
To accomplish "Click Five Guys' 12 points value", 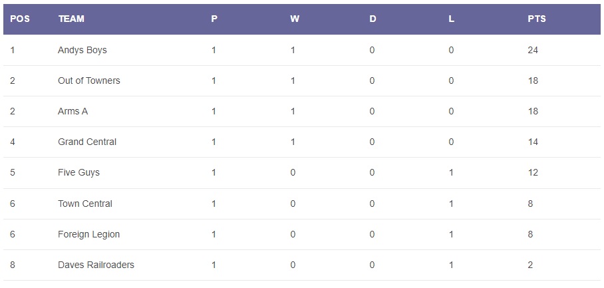I will pos(533,172).
